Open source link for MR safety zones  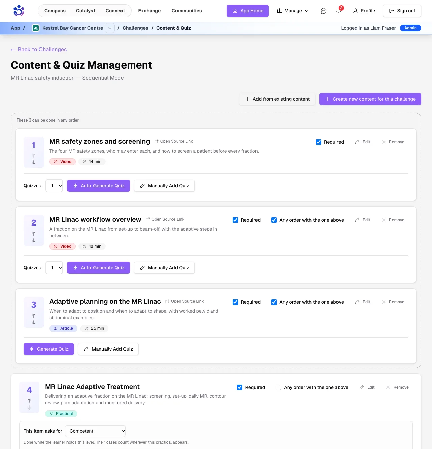tap(174, 141)
